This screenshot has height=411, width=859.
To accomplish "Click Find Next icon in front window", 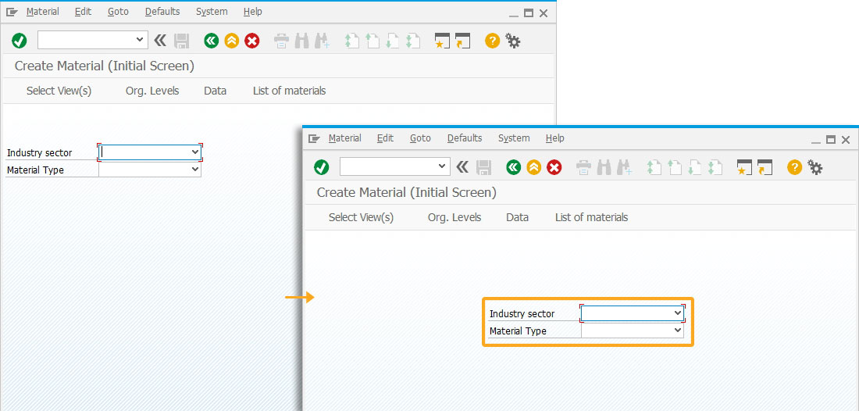I will tap(625, 168).
